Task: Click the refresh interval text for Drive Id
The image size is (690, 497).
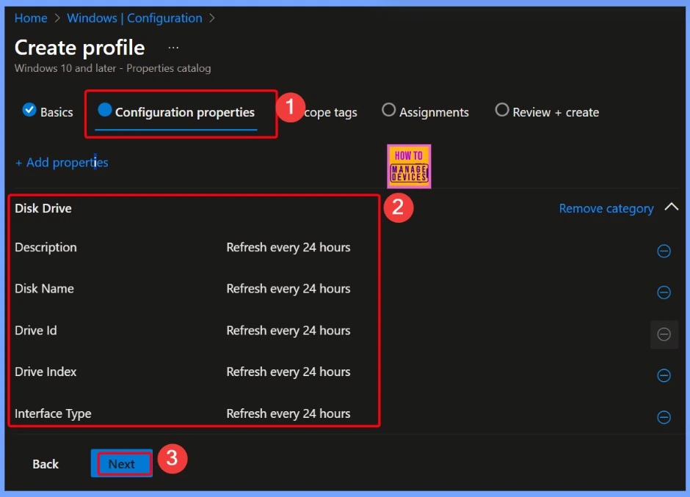Action: point(288,331)
